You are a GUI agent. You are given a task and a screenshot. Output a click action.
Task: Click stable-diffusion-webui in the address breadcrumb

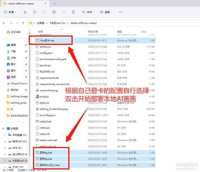tap(84, 23)
